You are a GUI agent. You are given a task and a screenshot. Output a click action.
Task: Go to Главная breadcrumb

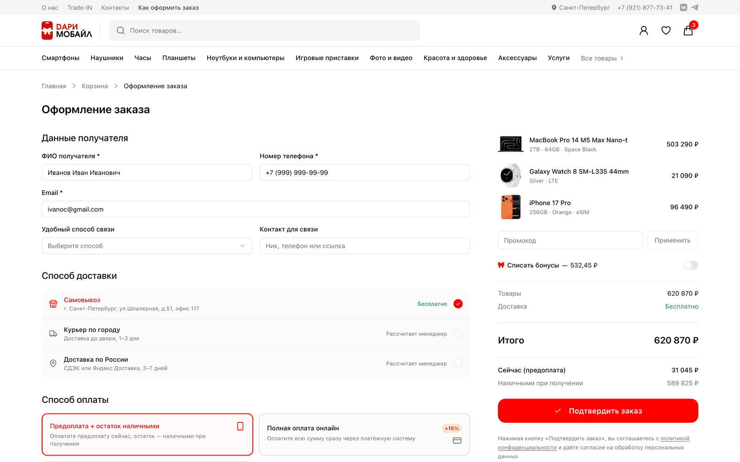point(54,86)
